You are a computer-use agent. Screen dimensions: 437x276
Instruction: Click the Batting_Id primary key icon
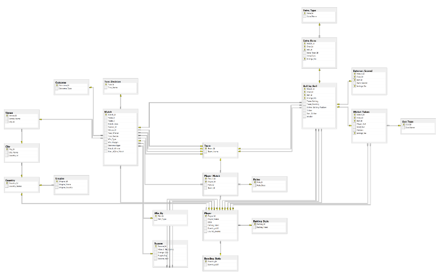[x=254, y=224]
